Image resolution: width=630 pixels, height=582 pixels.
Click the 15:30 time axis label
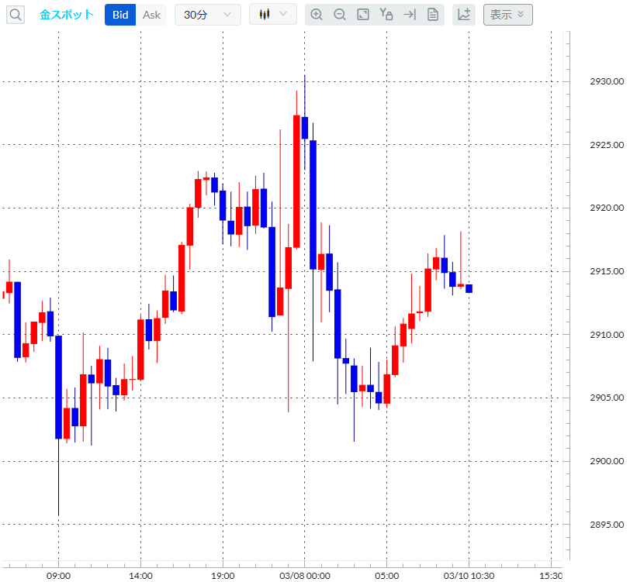[551, 576]
